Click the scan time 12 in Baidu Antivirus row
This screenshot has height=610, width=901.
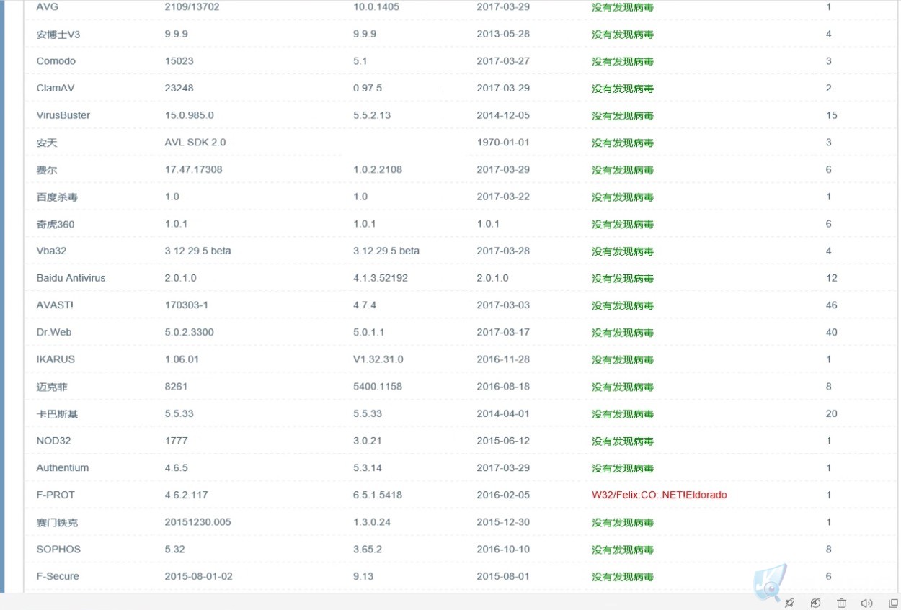coord(832,278)
